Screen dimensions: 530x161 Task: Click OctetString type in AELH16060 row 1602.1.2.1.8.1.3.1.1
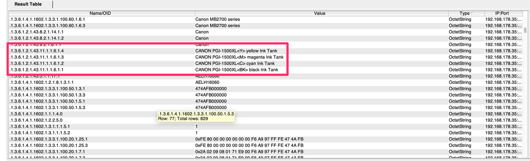pyautogui.click(x=460, y=82)
